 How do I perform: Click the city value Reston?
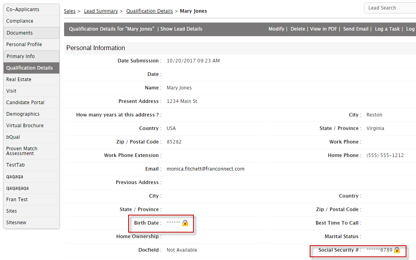click(x=374, y=115)
